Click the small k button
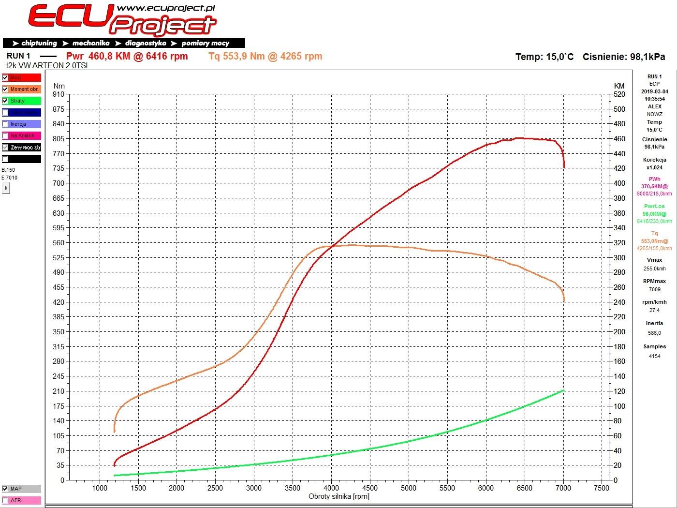This screenshot has width=677, height=508. pyautogui.click(x=6, y=188)
